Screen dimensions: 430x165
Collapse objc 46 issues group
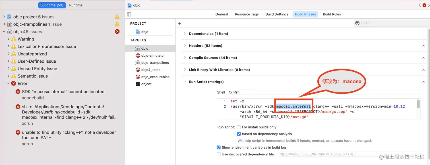4,31
